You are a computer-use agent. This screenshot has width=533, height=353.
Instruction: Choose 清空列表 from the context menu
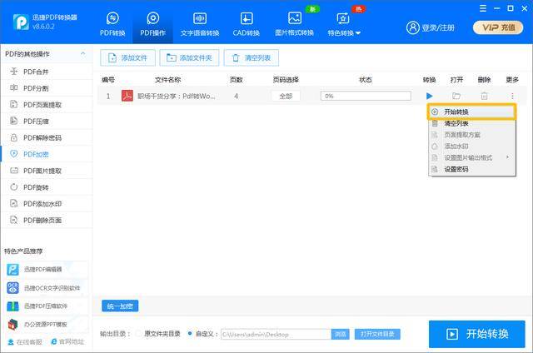click(471, 123)
